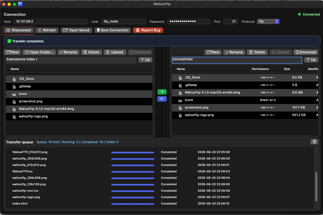Click progress bar for wahooftp-icon.ico
This screenshot has width=323, height=215.
(x=133, y=191)
